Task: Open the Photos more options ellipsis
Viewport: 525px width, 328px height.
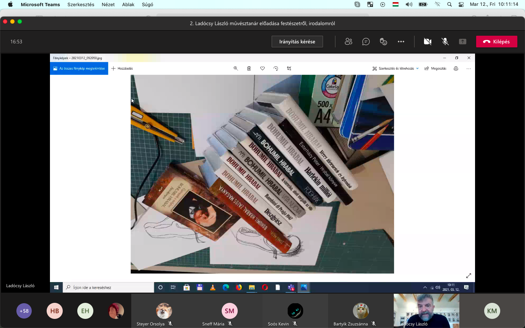Action: (468, 69)
